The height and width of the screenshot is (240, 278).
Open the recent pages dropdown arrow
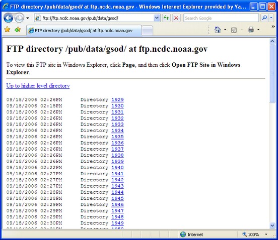(28, 18)
